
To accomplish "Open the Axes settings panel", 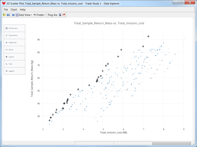I will click(14, 64).
